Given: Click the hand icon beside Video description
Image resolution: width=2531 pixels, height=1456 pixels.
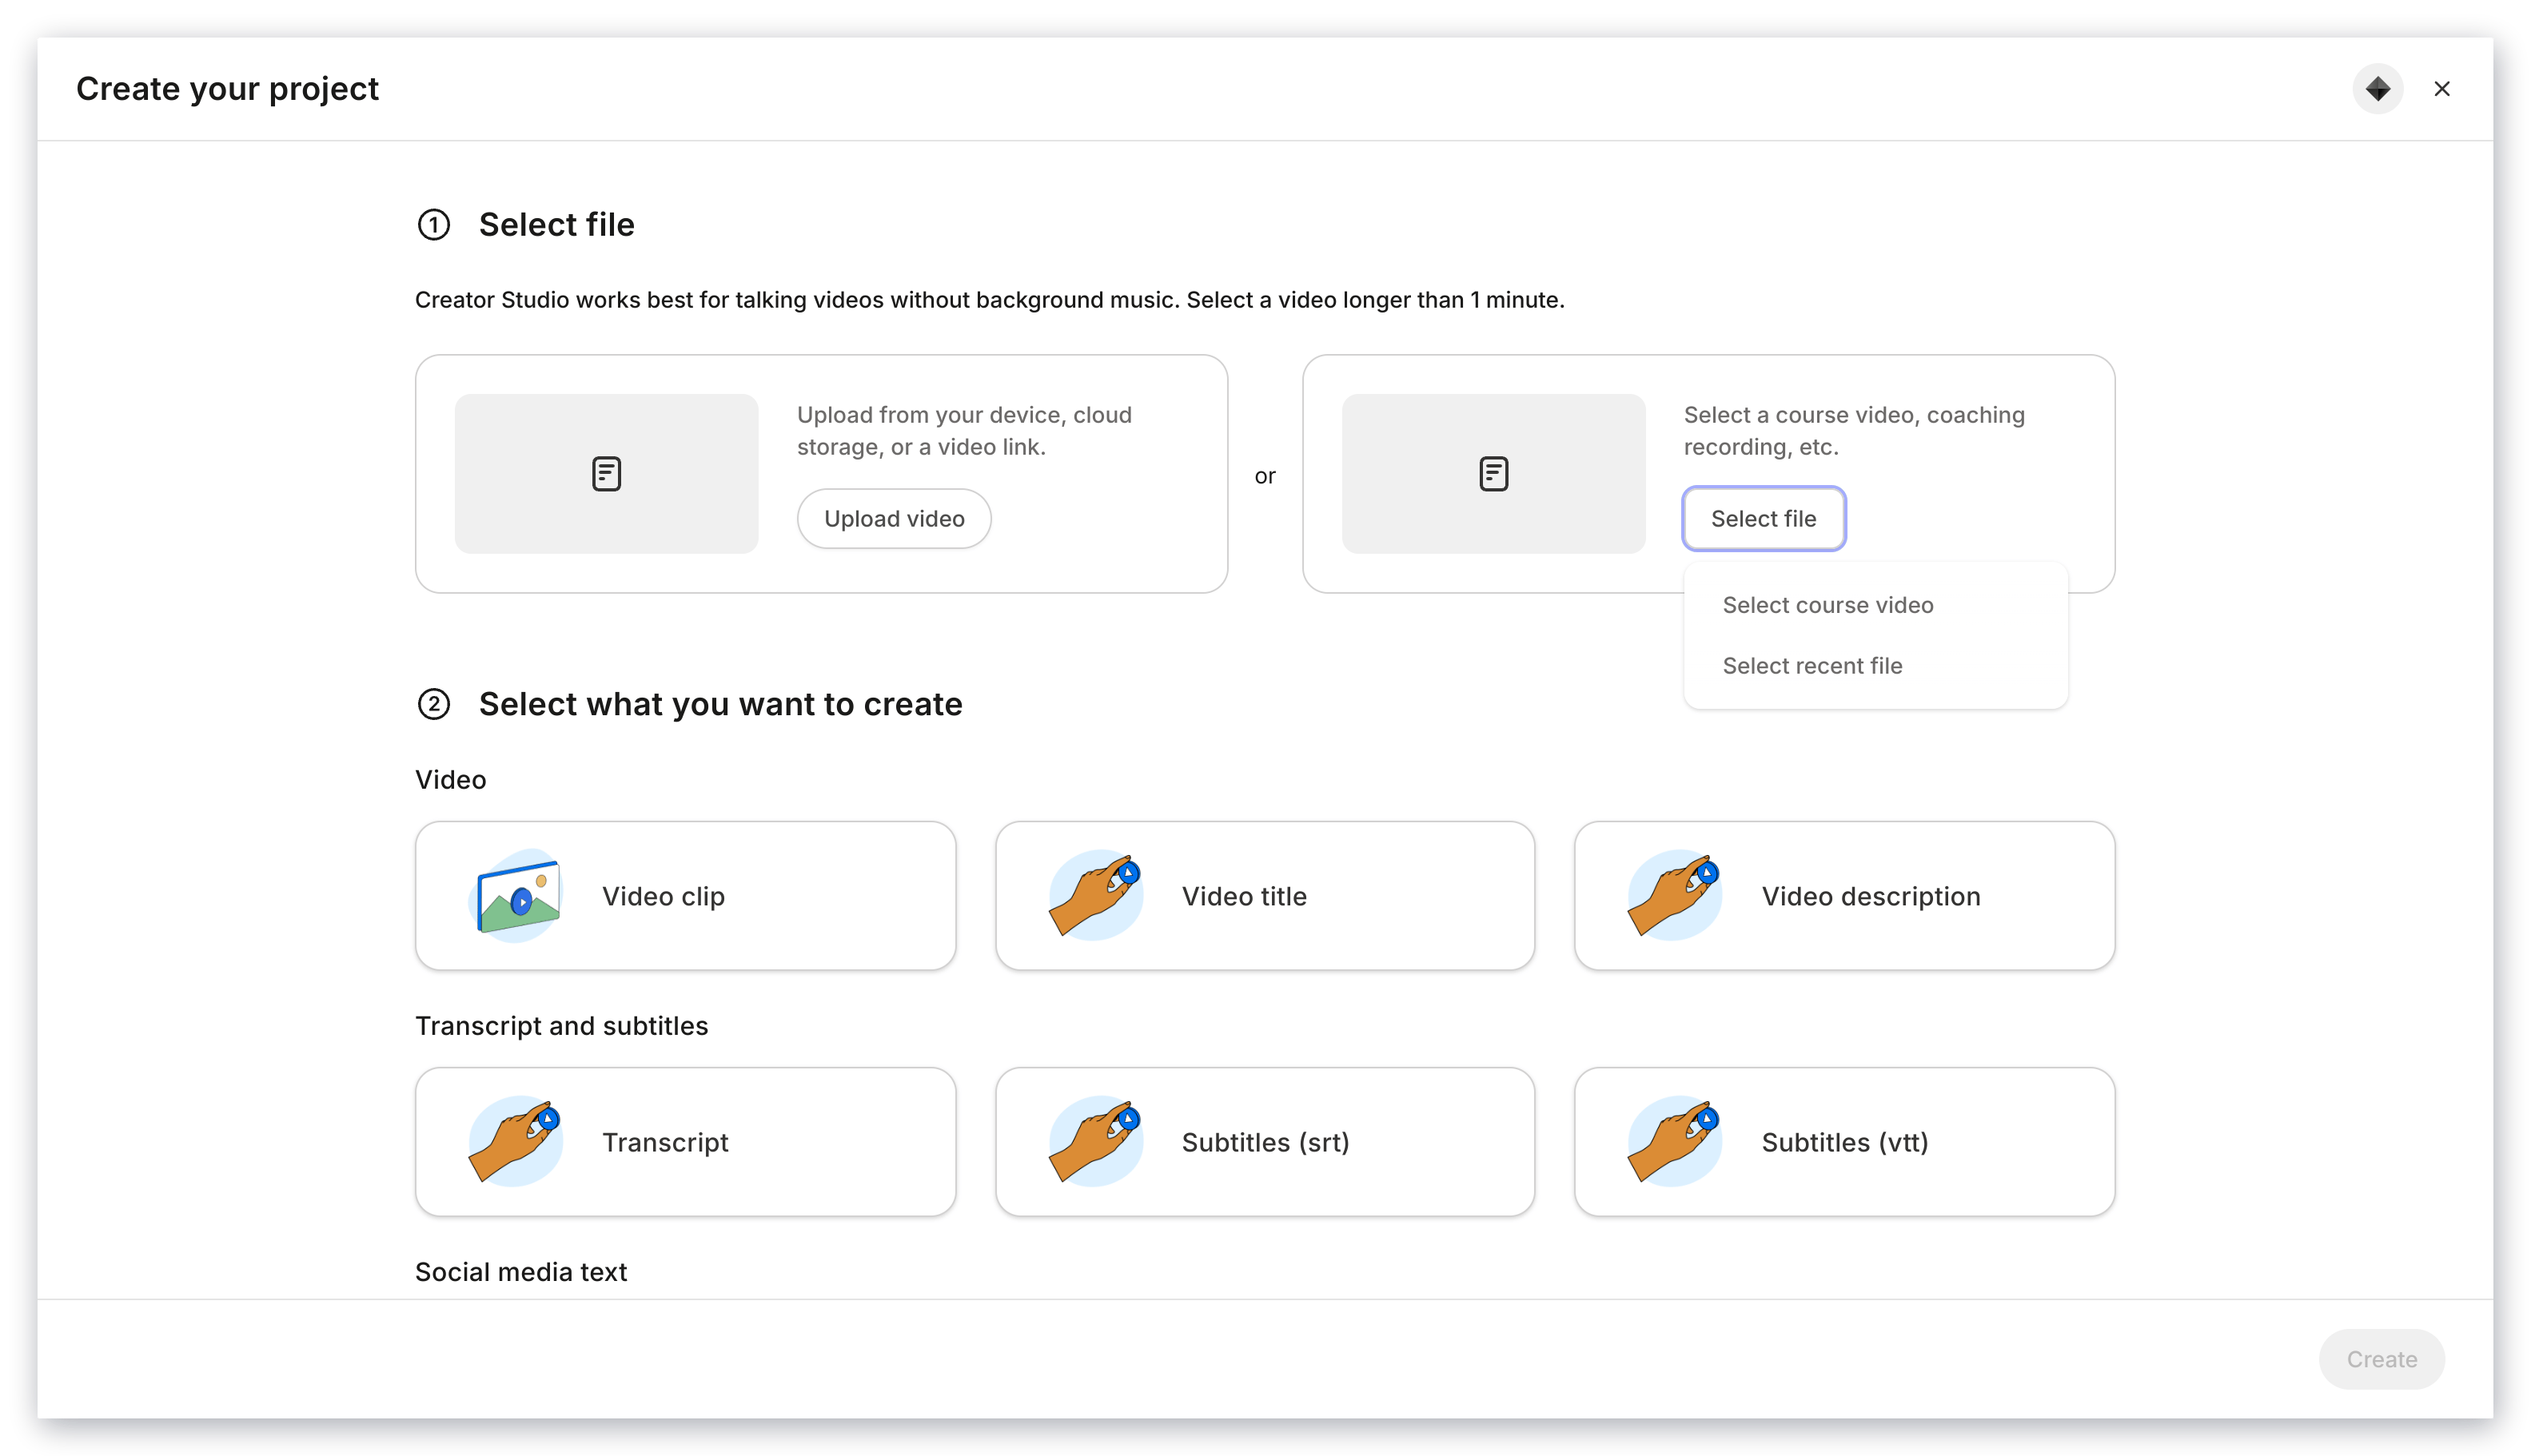Looking at the screenshot, I should tap(1675, 895).
